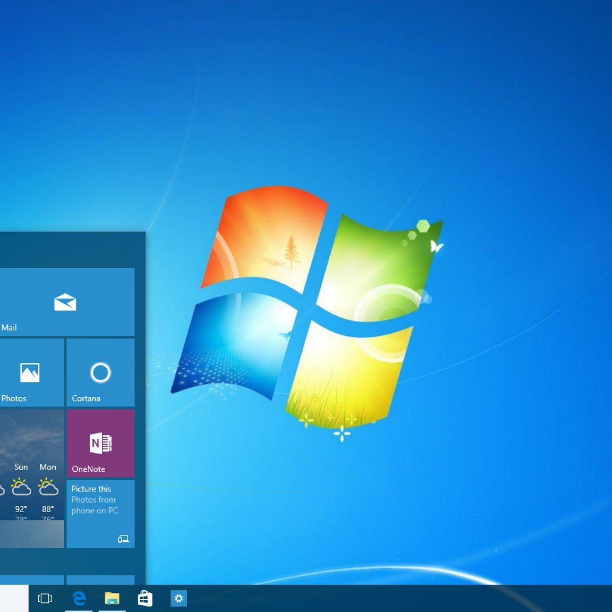
Task: Click the Mon forecast in Weather tile
Action: 48,491
